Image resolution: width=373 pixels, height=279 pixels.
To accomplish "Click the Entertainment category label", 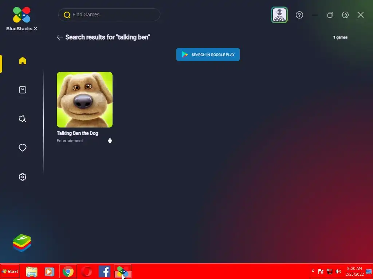I will pos(70,141).
